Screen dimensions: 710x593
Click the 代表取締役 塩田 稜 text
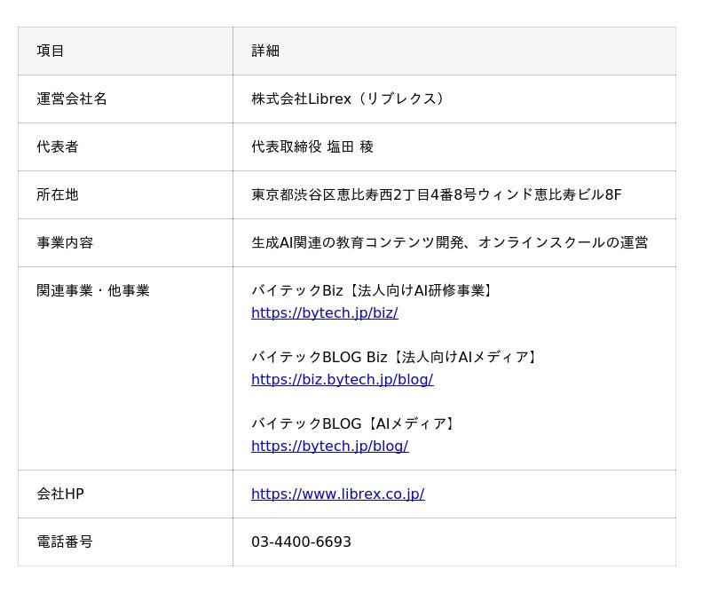tap(312, 146)
